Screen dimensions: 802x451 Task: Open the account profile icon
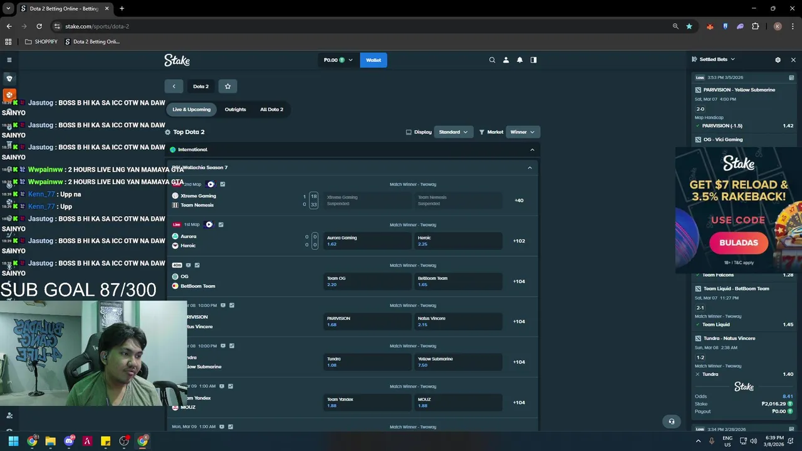coord(506,60)
